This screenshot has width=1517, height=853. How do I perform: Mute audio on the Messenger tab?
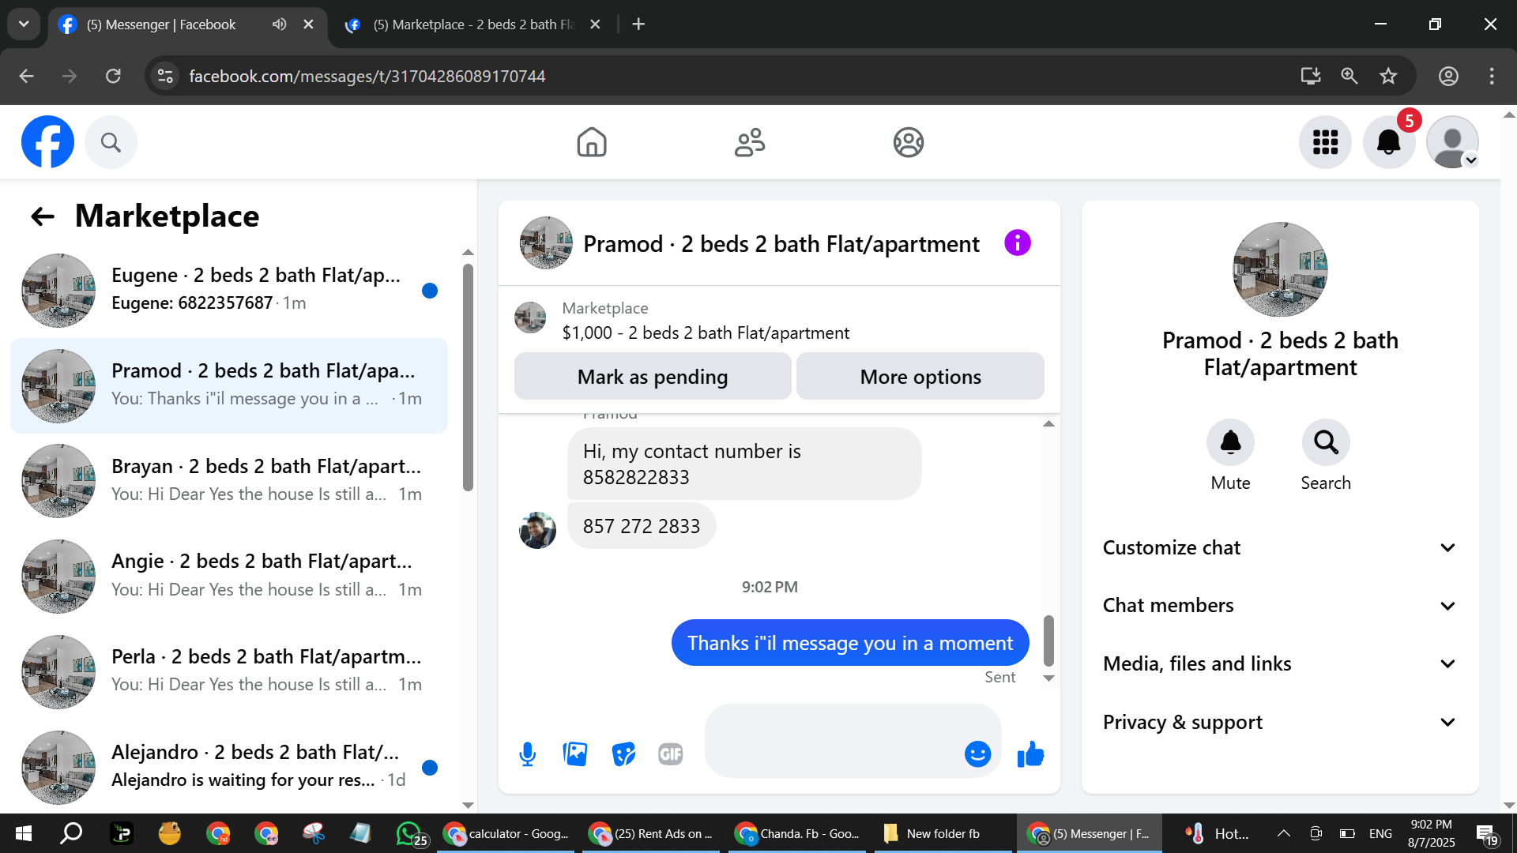pyautogui.click(x=279, y=24)
